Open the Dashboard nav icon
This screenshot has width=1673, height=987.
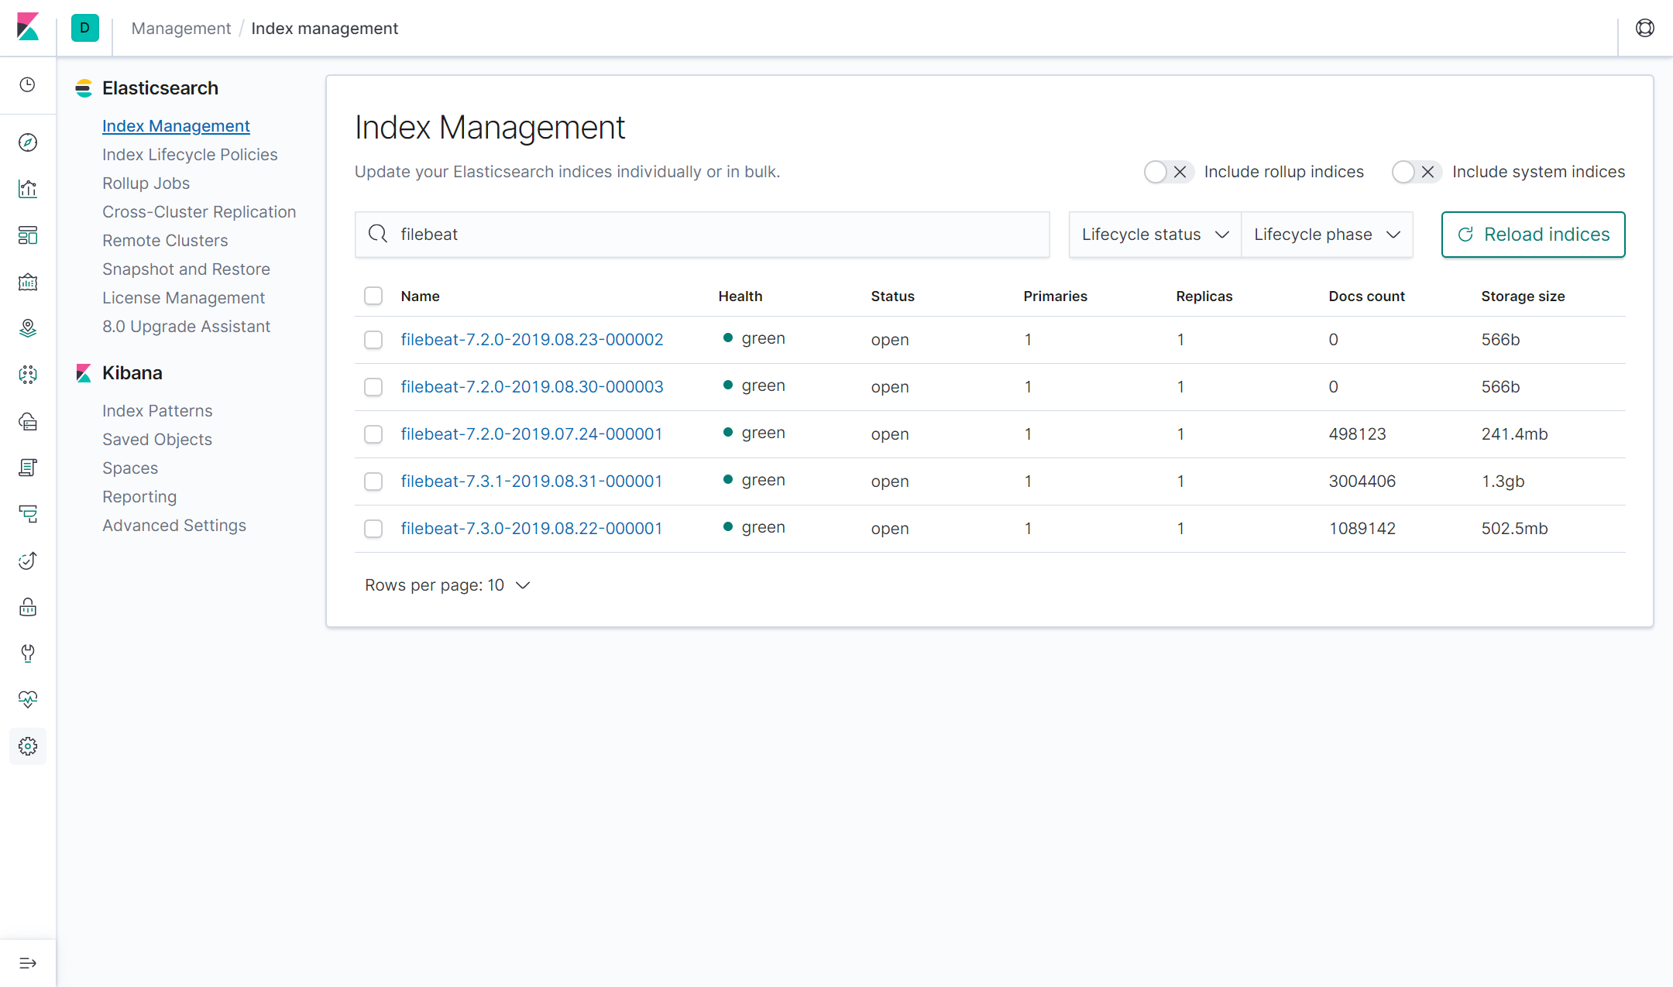click(28, 235)
